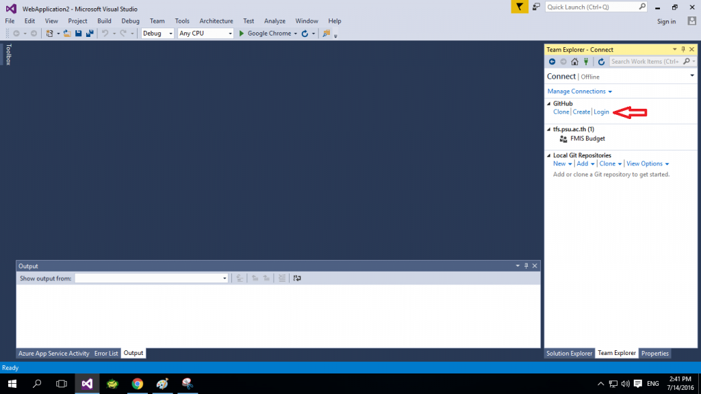Open the Any CPU platform dropdown
The width and height of the screenshot is (701, 394).
(x=229, y=33)
